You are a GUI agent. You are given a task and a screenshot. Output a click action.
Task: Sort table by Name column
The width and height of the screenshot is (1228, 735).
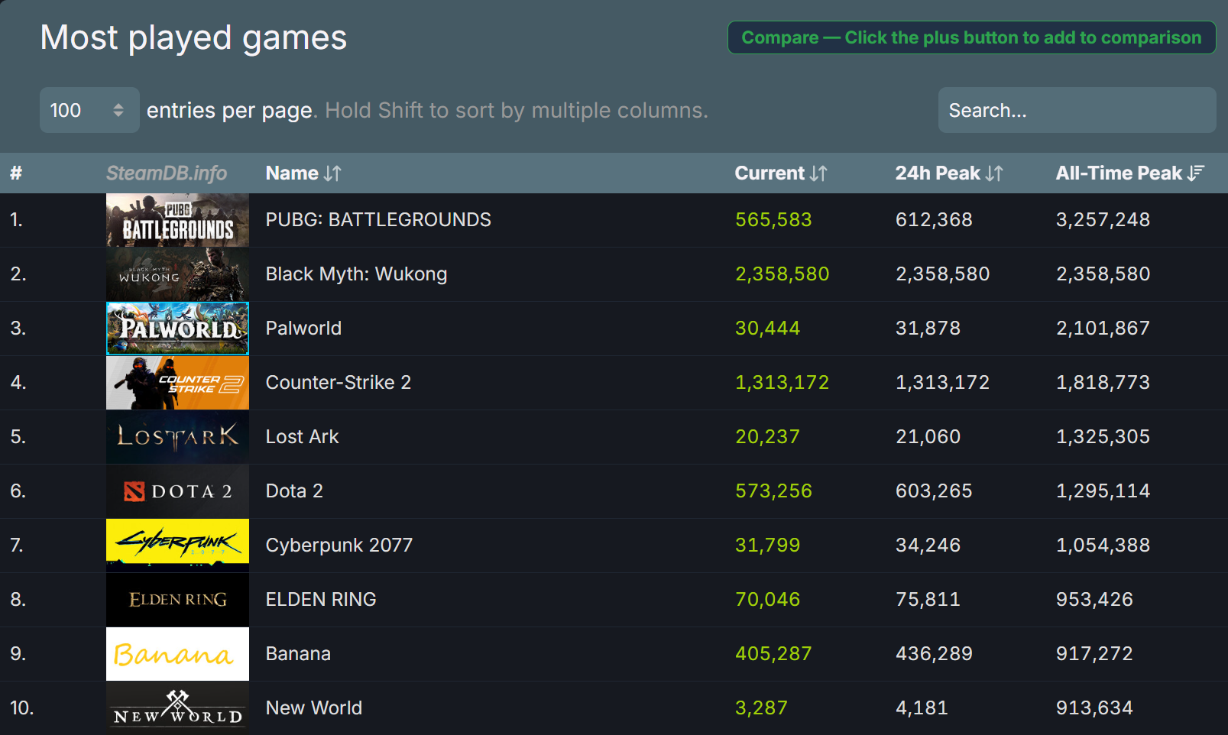tap(303, 173)
